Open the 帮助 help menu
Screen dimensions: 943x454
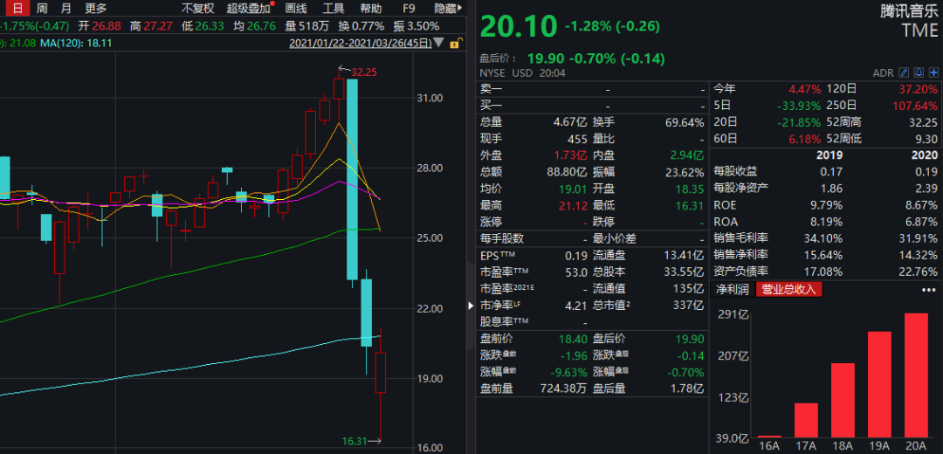(370, 9)
